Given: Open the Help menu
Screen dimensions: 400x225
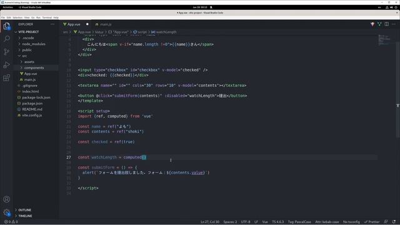Looking at the screenshot, I should point(56,17).
